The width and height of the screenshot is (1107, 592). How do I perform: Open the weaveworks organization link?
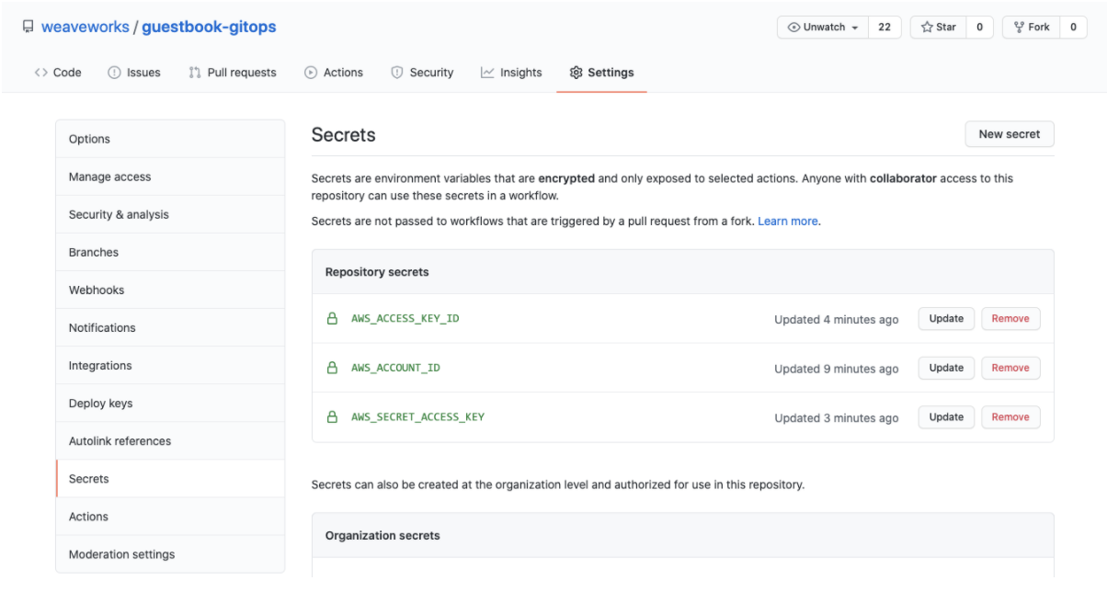(85, 28)
